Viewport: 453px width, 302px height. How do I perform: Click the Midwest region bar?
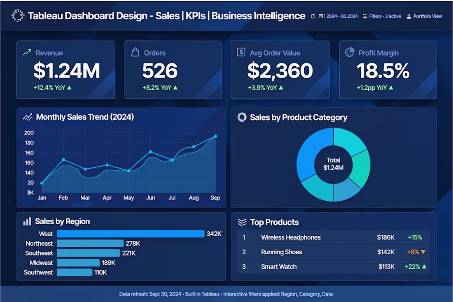pyautogui.click(x=78, y=263)
